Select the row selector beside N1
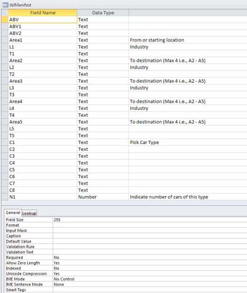 click(x=5, y=197)
